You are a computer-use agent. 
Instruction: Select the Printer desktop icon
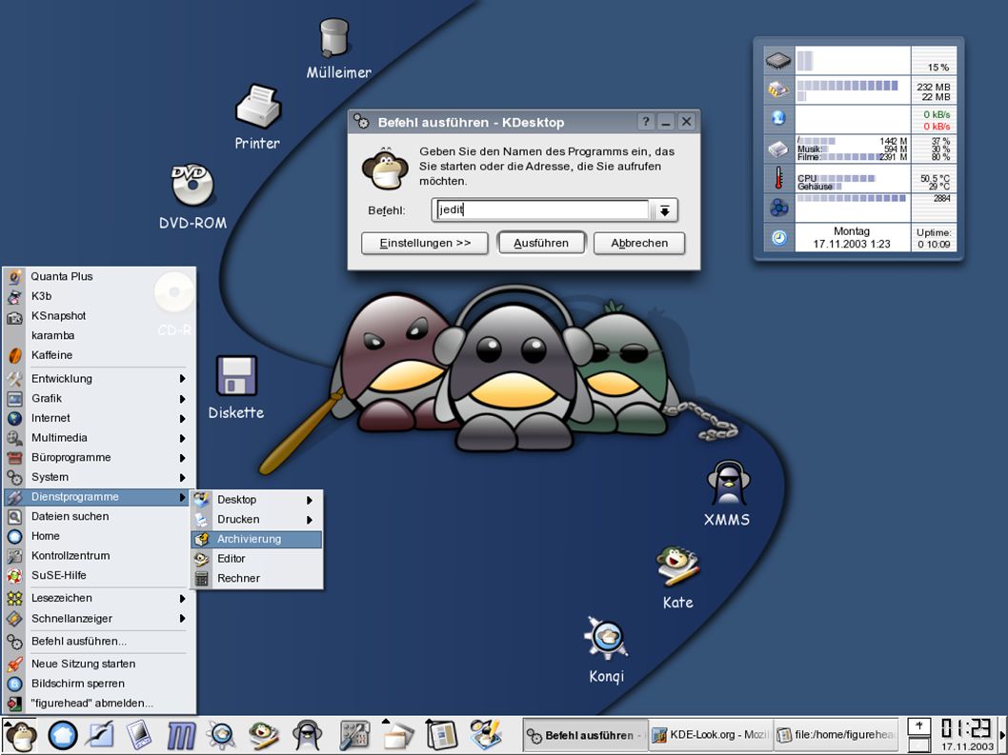click(x=258, y=107)
